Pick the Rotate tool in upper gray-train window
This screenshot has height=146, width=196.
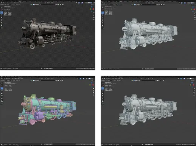(x=103, y=15)
